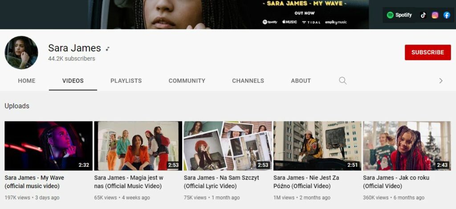Open the Channels tab
Screen dimensions: 456x209
point(248,80)
